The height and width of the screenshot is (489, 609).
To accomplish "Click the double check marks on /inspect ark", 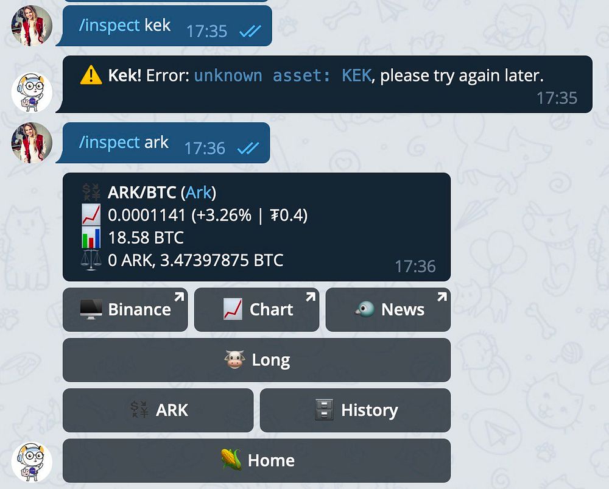I will [x=248, y=148].
